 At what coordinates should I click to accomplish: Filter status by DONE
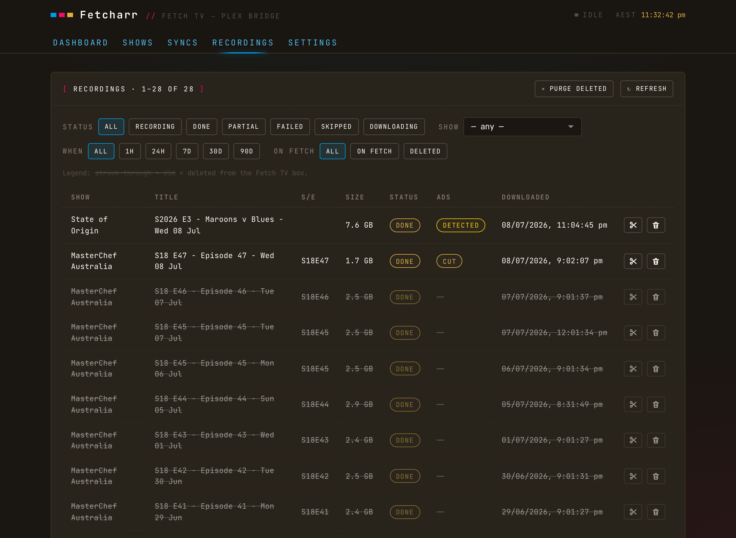coord(201,127)
